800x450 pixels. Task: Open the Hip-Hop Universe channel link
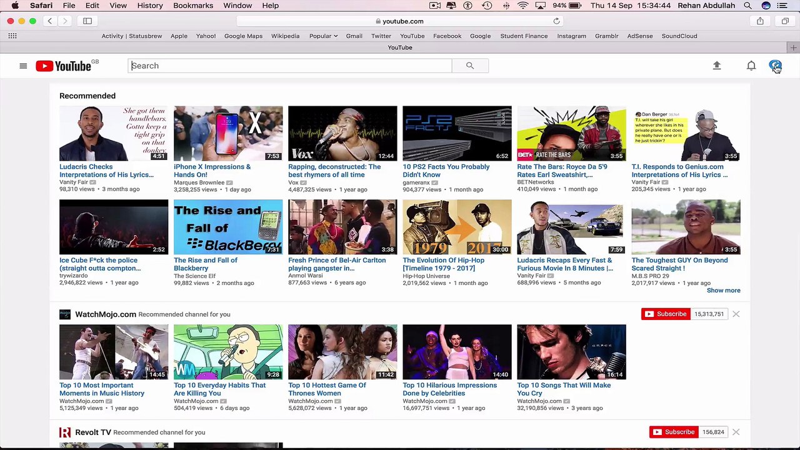point(426,276)
